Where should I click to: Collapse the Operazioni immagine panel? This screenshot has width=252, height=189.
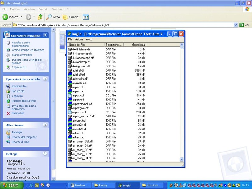tap(45, 35)
